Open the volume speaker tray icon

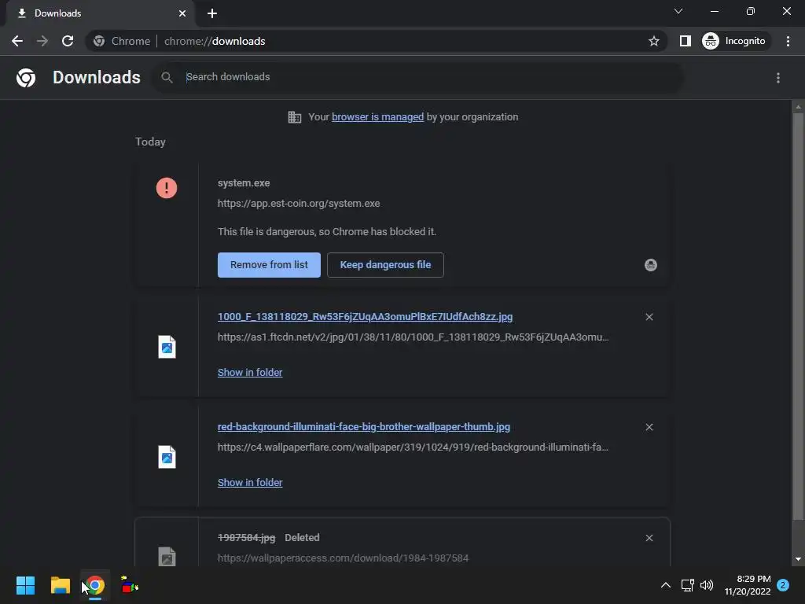tap(707, 585)
